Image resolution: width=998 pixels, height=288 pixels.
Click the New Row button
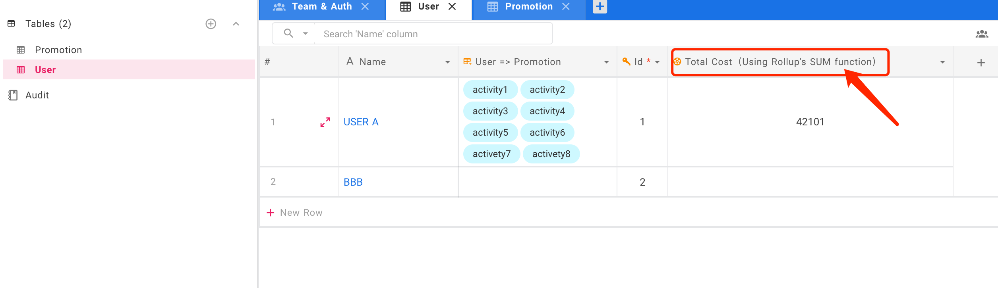click(x=294, y=213)
